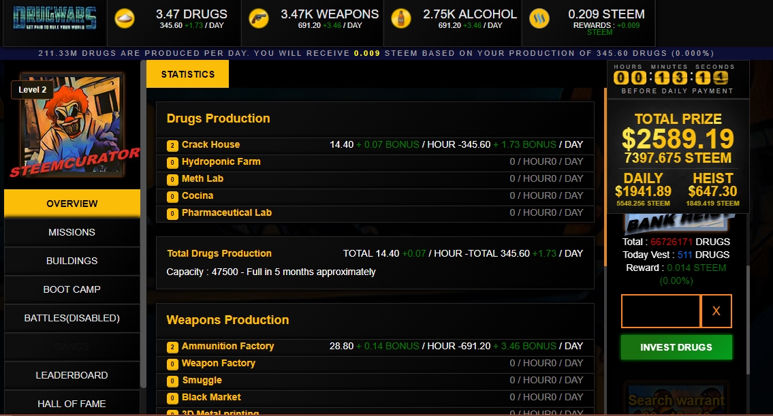Click the Steem coin icon
The height and width of the screenshot is (416, 773).
click(x=539, y=19)
